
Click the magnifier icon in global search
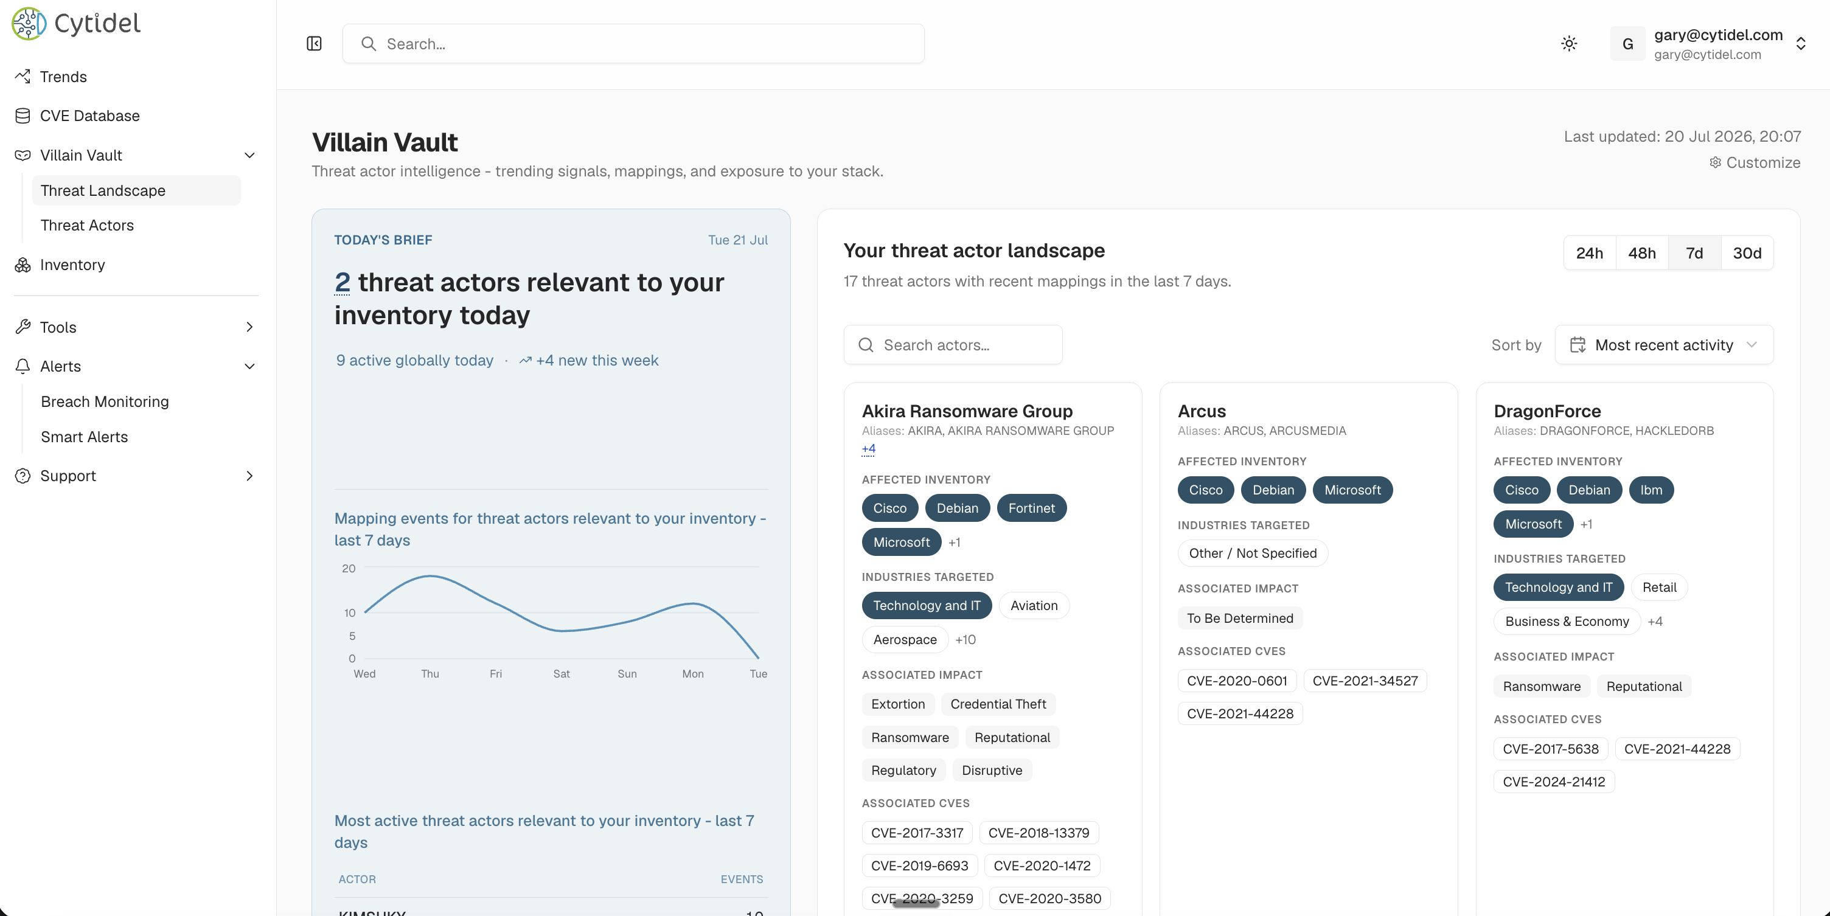pos(369,44)
